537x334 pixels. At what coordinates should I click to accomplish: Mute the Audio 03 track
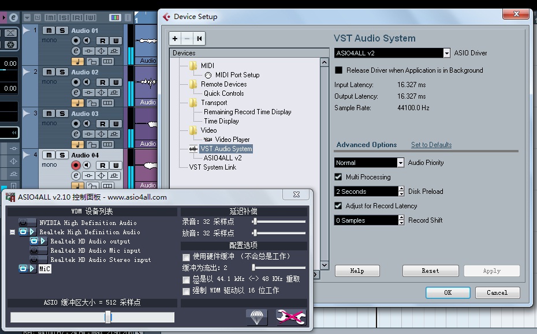(49, 114)
